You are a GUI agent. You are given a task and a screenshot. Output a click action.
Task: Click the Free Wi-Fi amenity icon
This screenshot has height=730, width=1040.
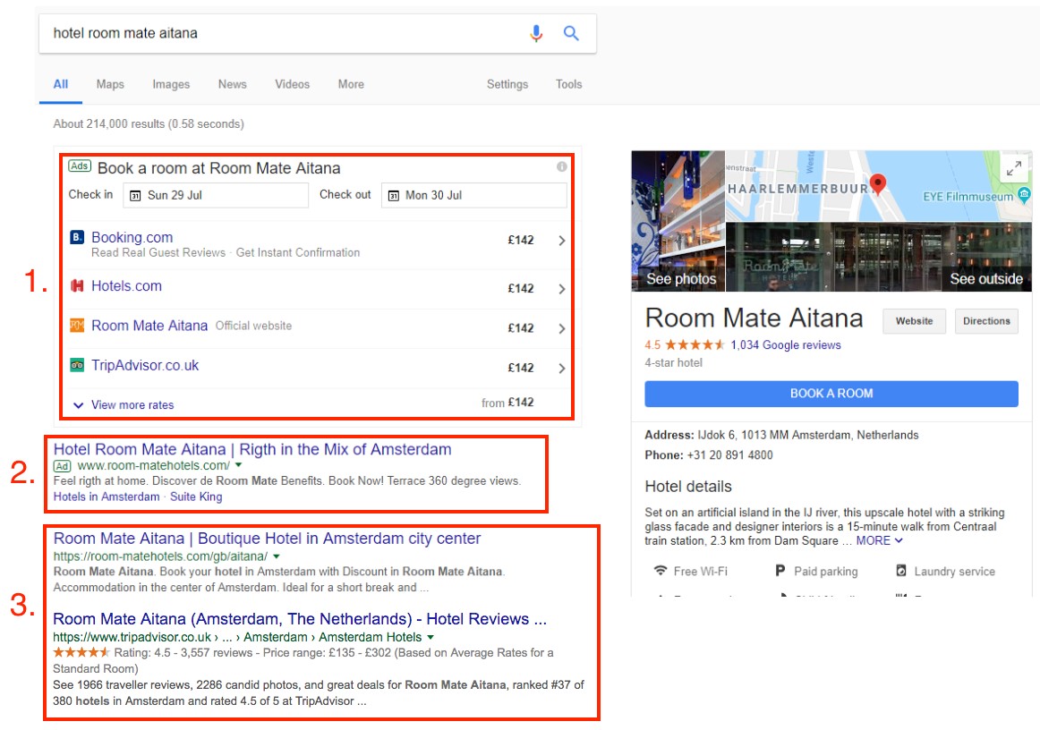[x=660, y=571]
